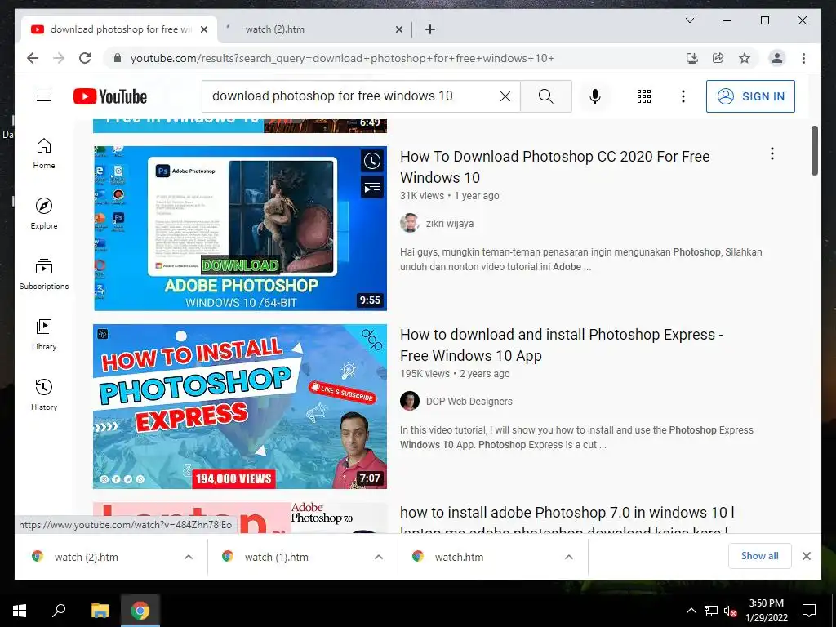Add Photoshop CC 2020 video to Watch later
This screenshot has width=836, height=627.
point(372,161)
